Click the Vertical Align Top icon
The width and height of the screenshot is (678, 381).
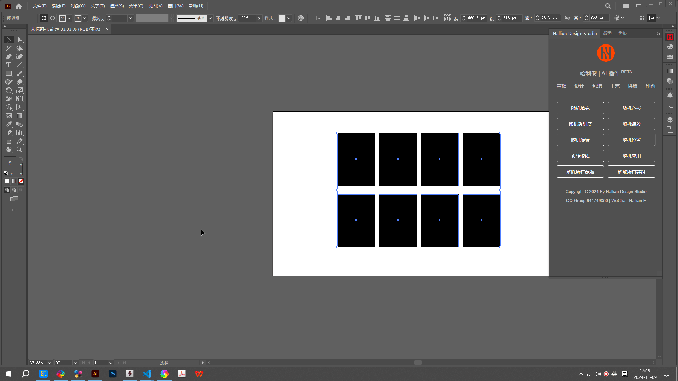(358, 18)
